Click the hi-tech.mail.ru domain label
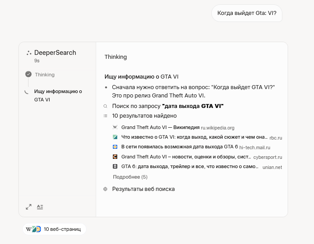 tap(255, 147)
